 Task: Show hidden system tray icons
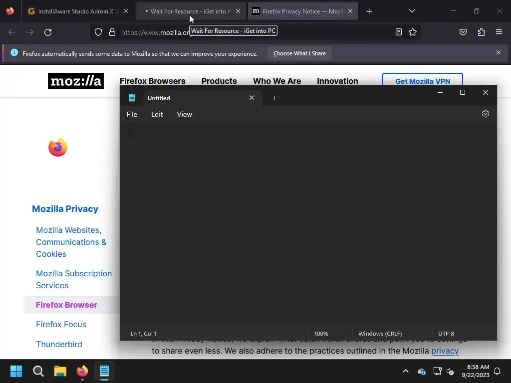pyautogui.click(x=405, y=371)
